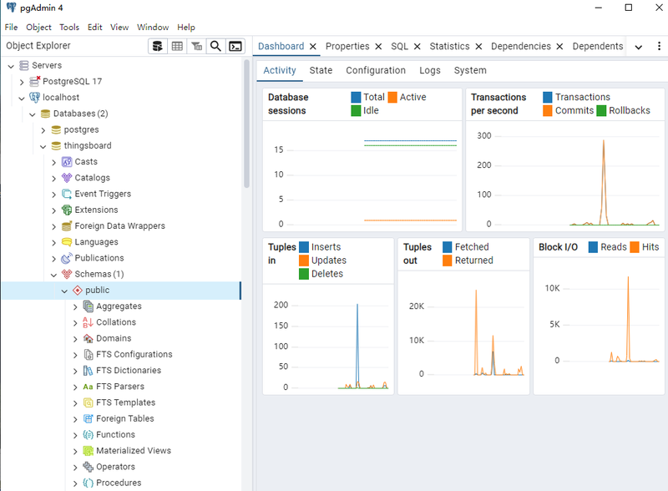Collapse the thingsboard database node

coord(43,146)
